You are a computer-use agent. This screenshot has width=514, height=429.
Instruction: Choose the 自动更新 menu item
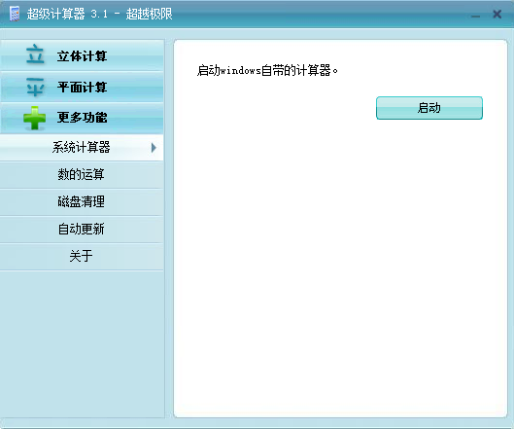point(82,230)
